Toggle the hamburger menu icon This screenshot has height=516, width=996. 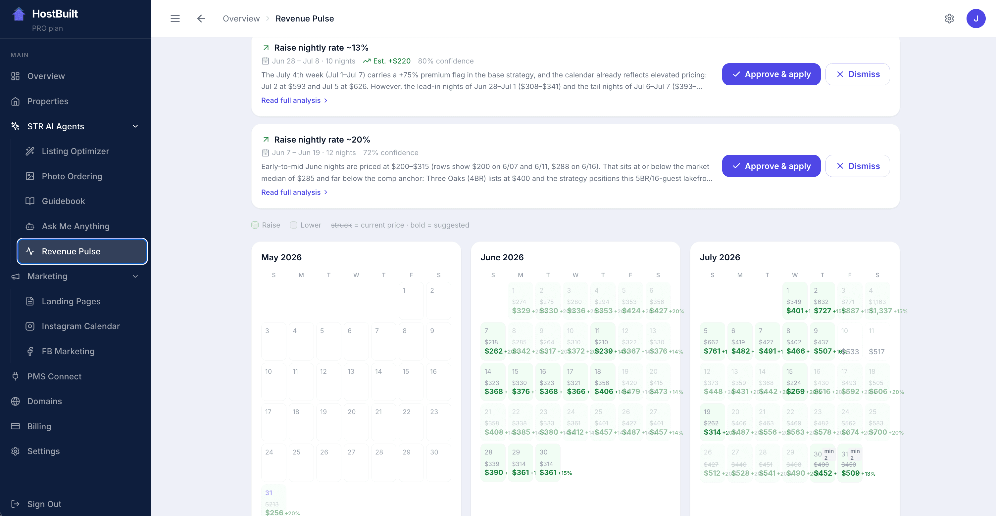point(175,19)
